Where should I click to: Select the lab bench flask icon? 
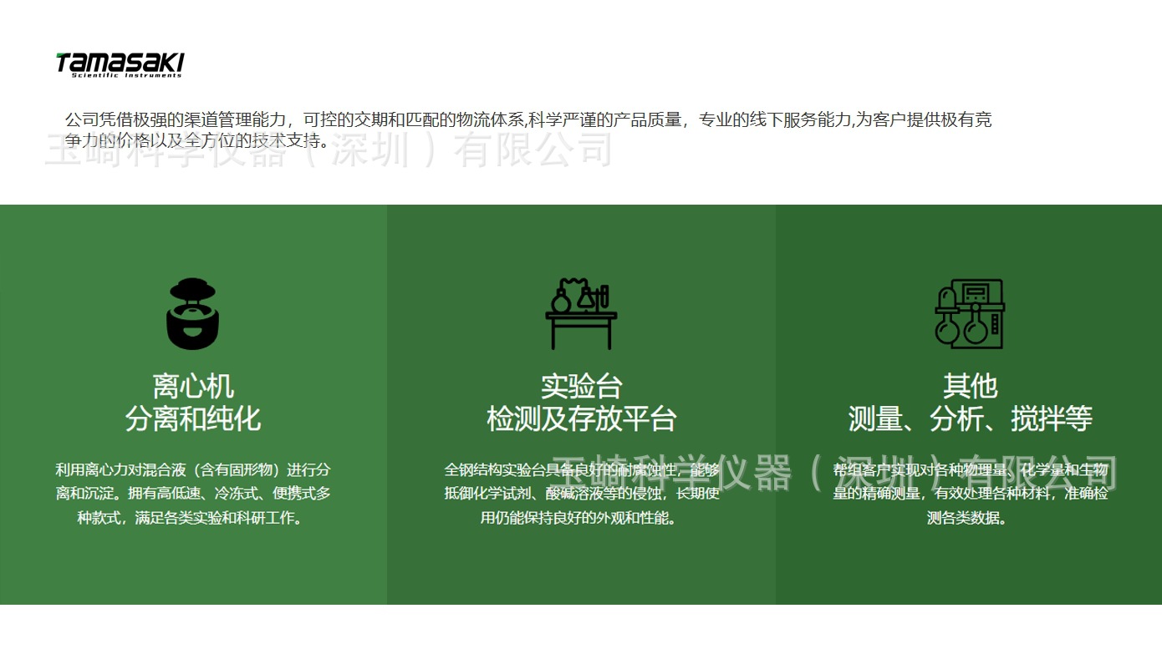point(582,313)
